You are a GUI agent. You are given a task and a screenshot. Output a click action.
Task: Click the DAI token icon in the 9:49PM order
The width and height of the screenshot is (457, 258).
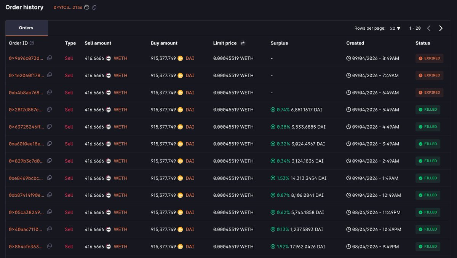180,247
